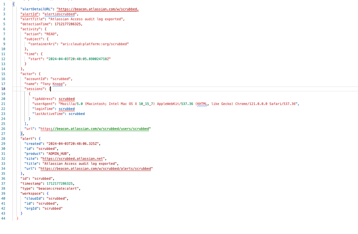Click the loginTime scrubbed value
Image resolution: width=358 pixels, height=234 pixels.
click(67, 109)
